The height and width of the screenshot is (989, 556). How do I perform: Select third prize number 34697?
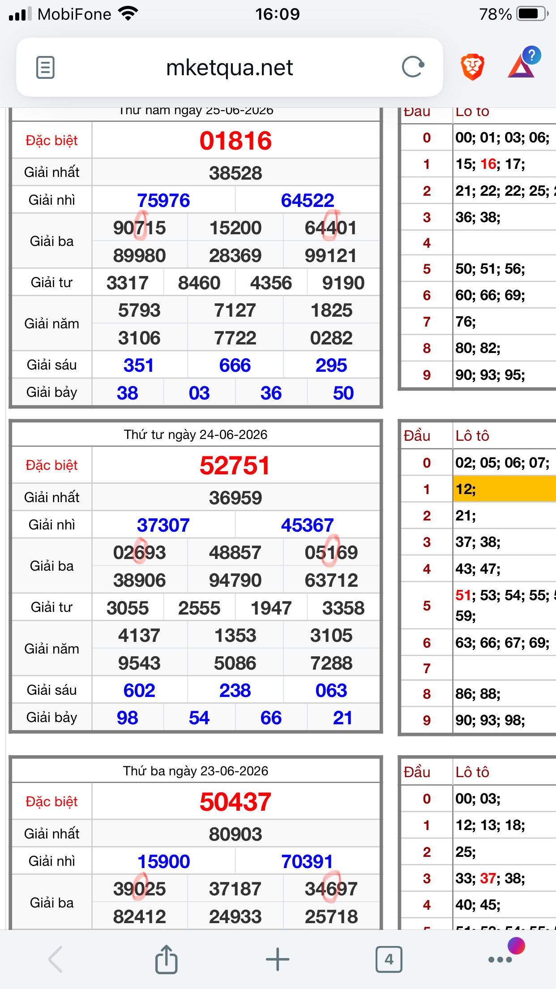(331, 889)
